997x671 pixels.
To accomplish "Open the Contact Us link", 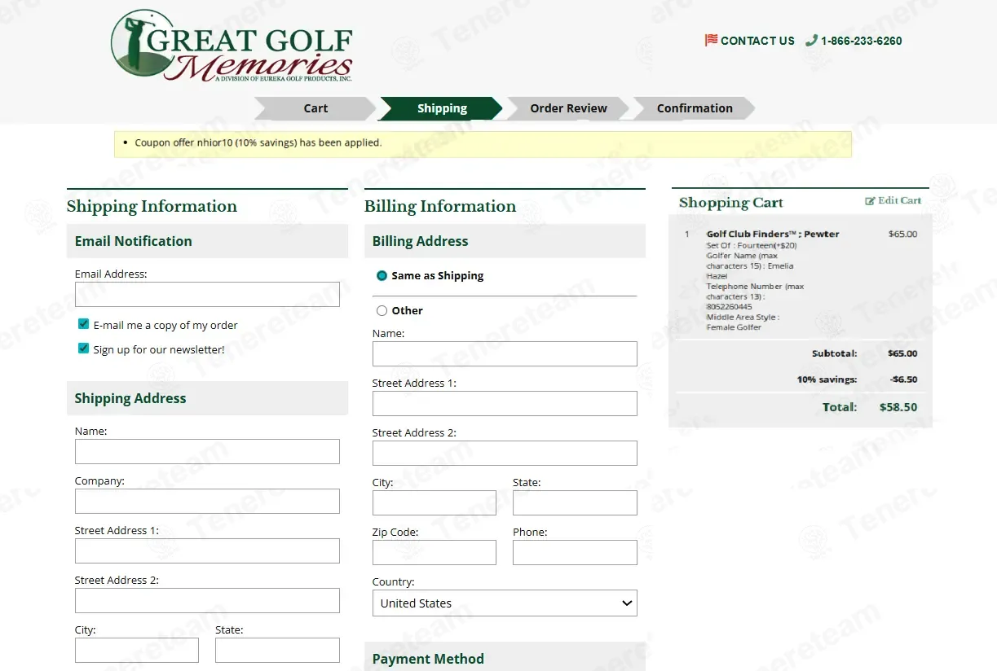I will tap(757, 41).
